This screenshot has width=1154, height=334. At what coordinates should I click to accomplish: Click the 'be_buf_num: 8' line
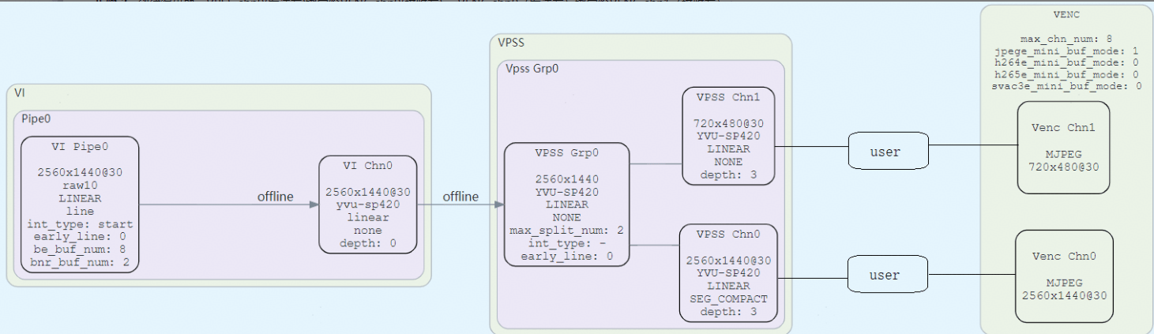80,249
